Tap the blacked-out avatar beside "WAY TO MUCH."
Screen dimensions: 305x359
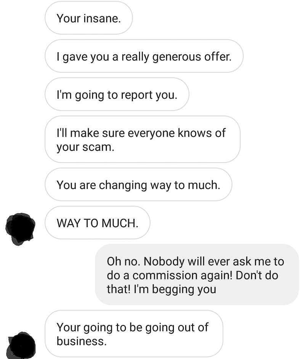click(x=20, y=229)
